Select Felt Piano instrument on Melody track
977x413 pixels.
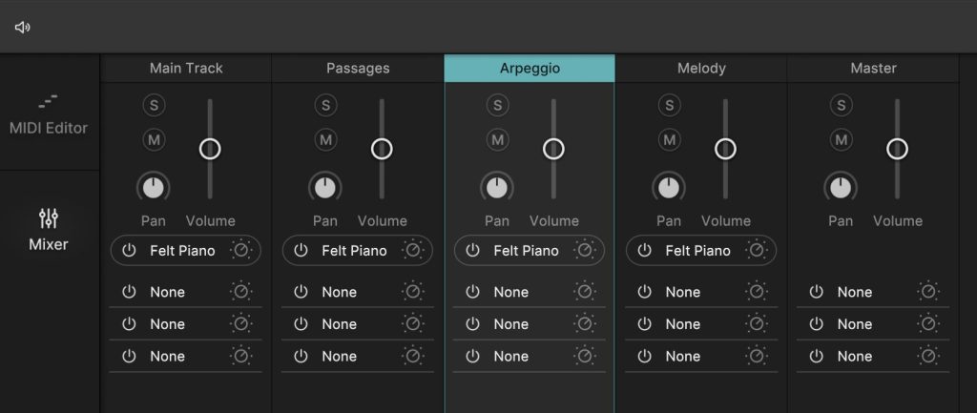coord(697,251)
